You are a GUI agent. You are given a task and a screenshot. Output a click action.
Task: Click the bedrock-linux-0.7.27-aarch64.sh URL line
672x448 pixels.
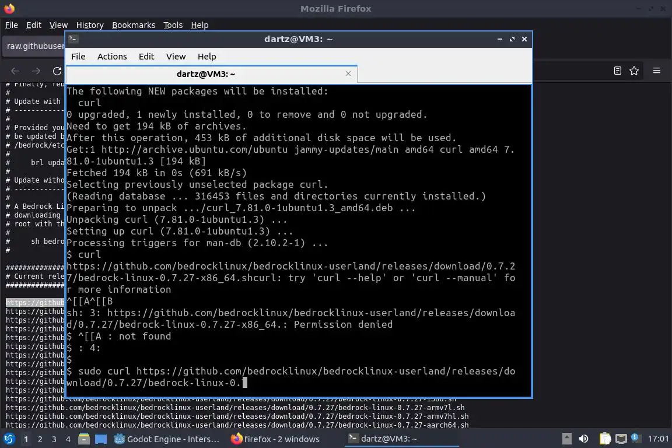[237, 425]
